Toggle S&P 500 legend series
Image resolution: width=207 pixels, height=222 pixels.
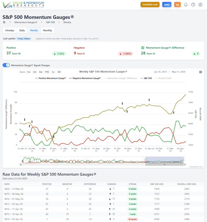point(146,78)
